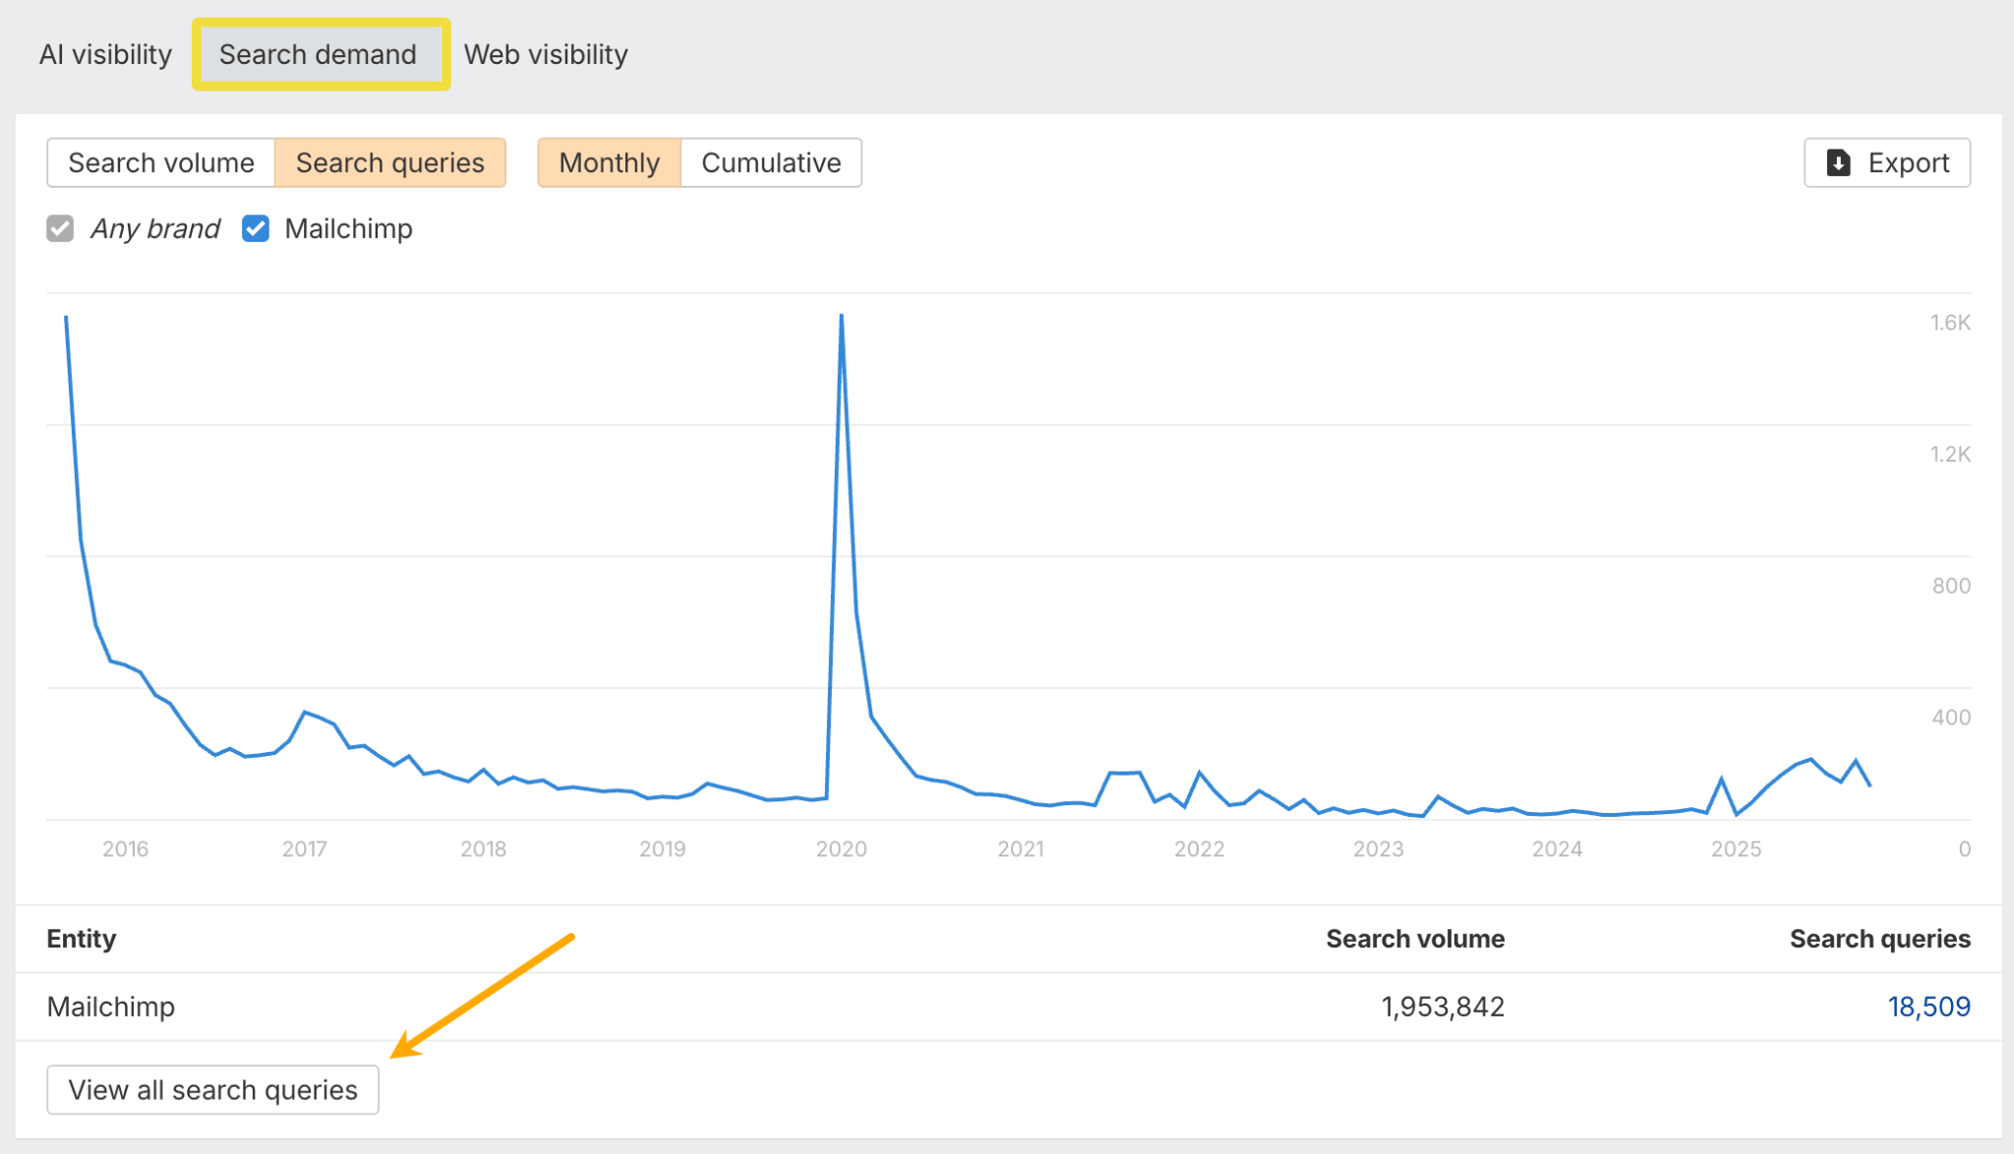
Task: Click the Search volume column header
Action: pos(1414,939)
